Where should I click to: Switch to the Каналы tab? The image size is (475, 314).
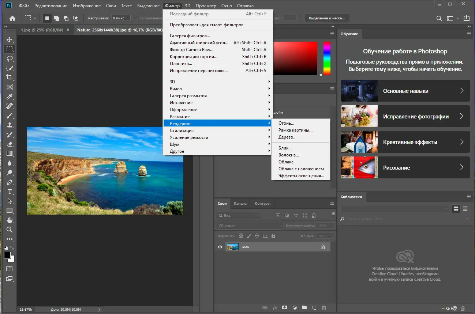[240, 204]
